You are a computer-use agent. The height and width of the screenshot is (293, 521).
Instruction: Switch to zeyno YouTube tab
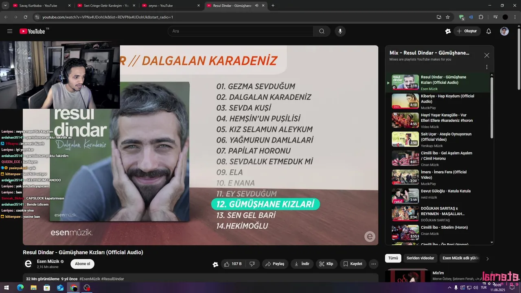pos(170,6)
